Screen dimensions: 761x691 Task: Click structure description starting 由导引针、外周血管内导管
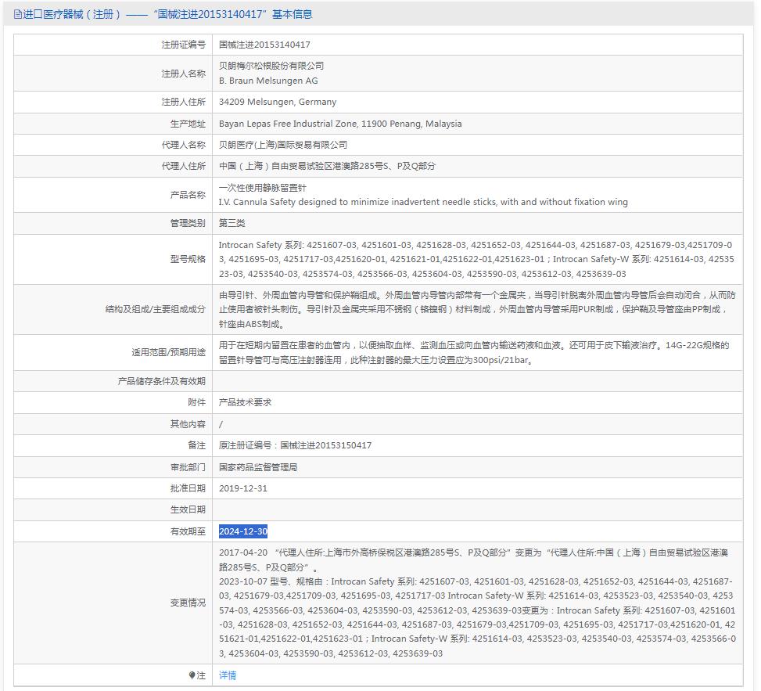[x=477, y=309]
